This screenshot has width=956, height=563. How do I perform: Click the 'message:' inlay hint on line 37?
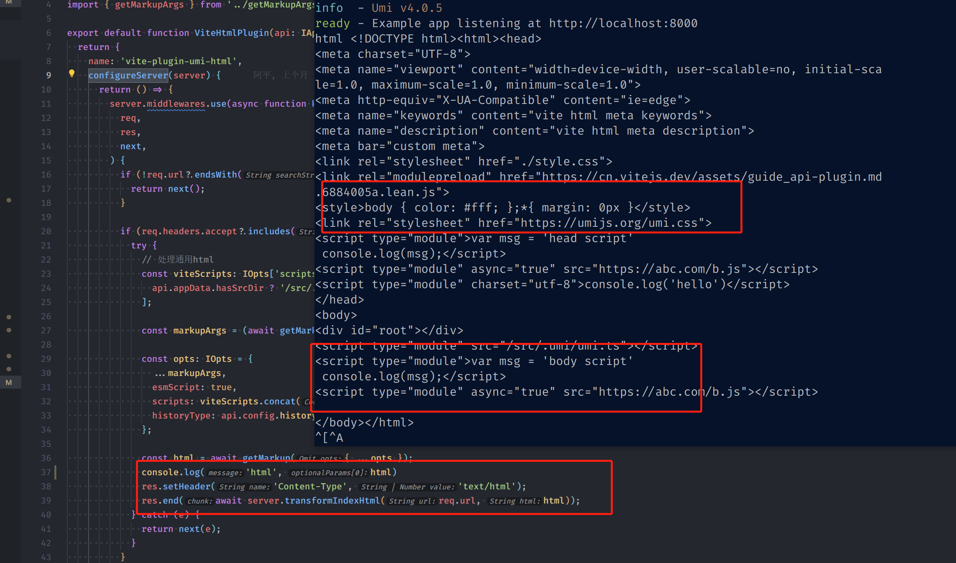[224, 472]
